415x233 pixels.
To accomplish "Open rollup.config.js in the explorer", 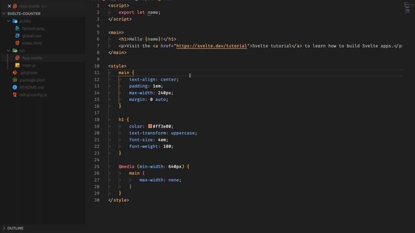I will pos(33,94).
